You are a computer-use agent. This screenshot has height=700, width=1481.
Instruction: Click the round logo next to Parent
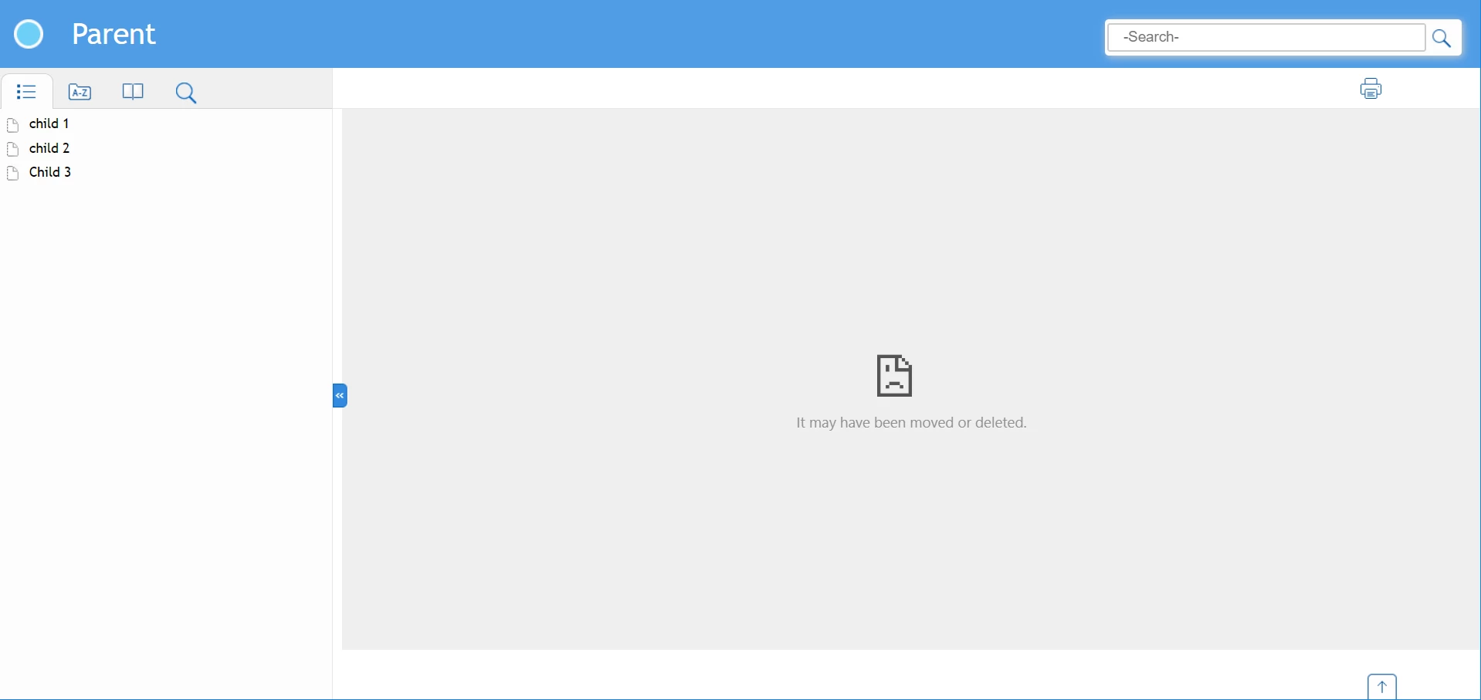coord(29,34)
